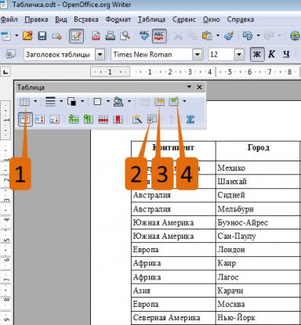The height and width of the screenshot is (325, 301).
Task: Toggle Edit File mode
Action: coord(76,36)
